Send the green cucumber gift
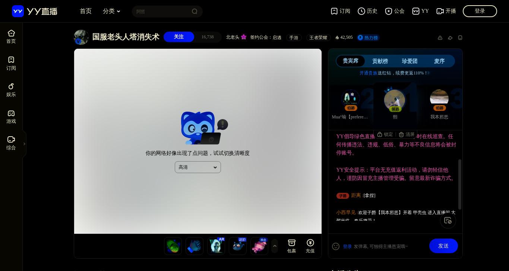 click(173, 246)
